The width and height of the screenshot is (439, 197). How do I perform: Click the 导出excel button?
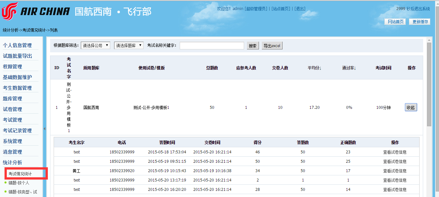coord(272,46)
